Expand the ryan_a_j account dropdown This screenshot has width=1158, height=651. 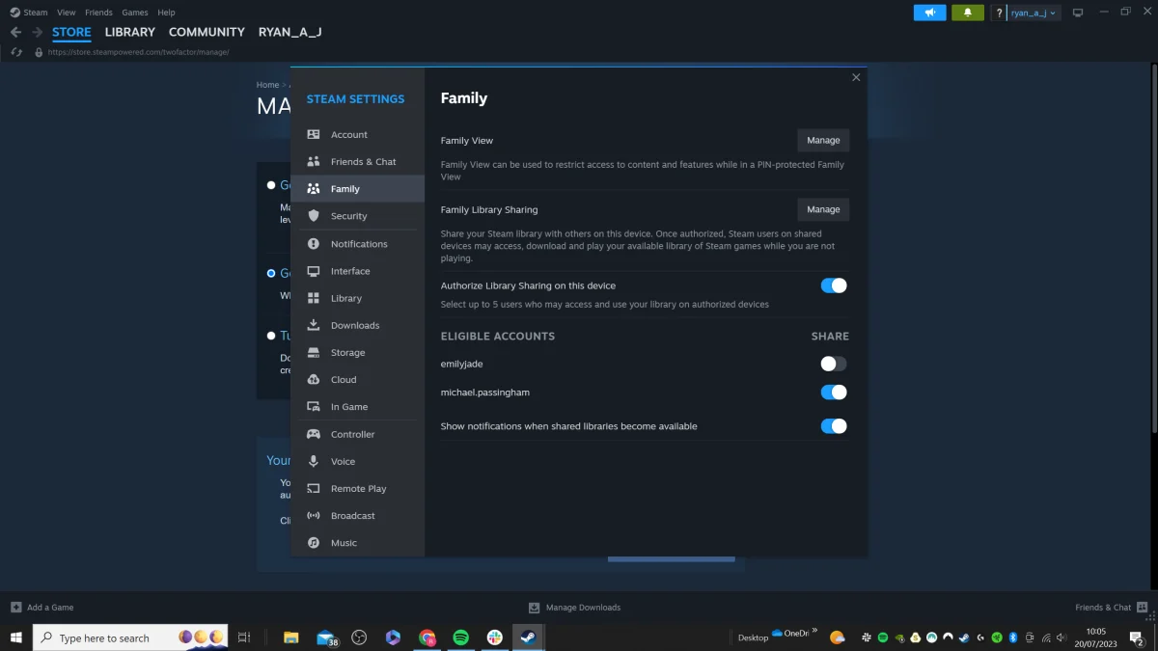point(1034,13)
